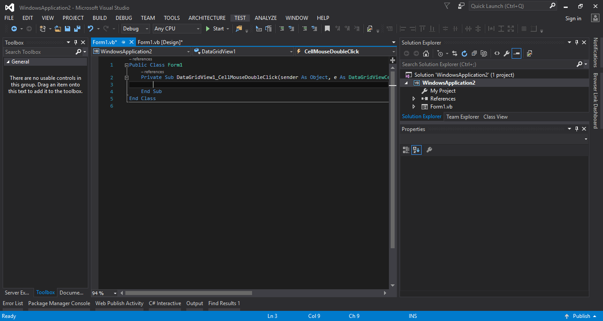Click Collapse All in Solution Explorer
Viewport: 603px width, 321px height.
coord(474,53)
